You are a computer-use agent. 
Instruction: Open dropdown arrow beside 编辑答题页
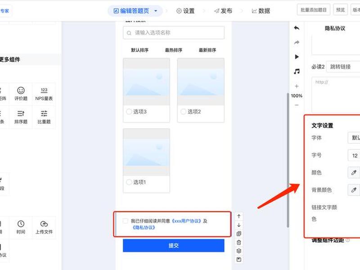(156, 11)
